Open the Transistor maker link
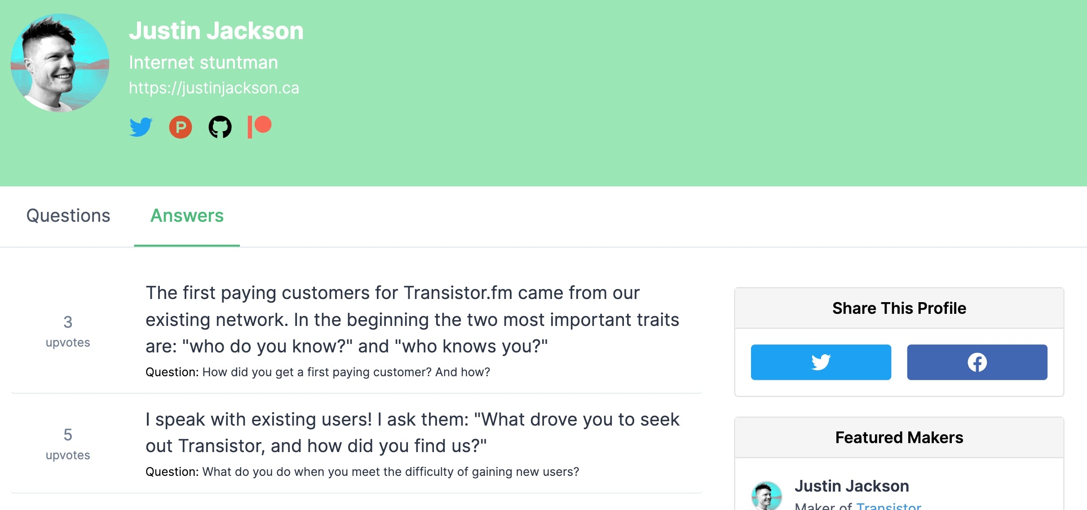The height and width of the screenshot is (510, 1087). [888, 506]
